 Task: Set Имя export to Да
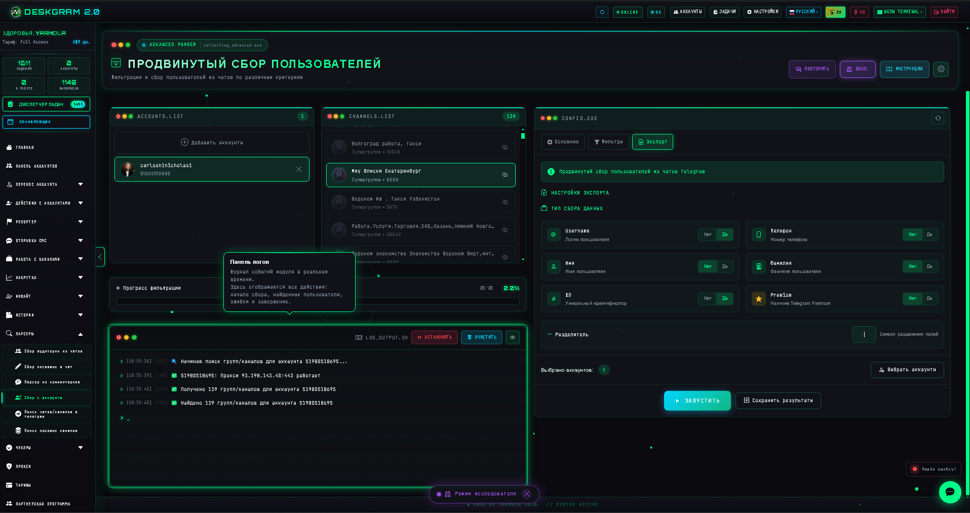[x=725, y=266]
